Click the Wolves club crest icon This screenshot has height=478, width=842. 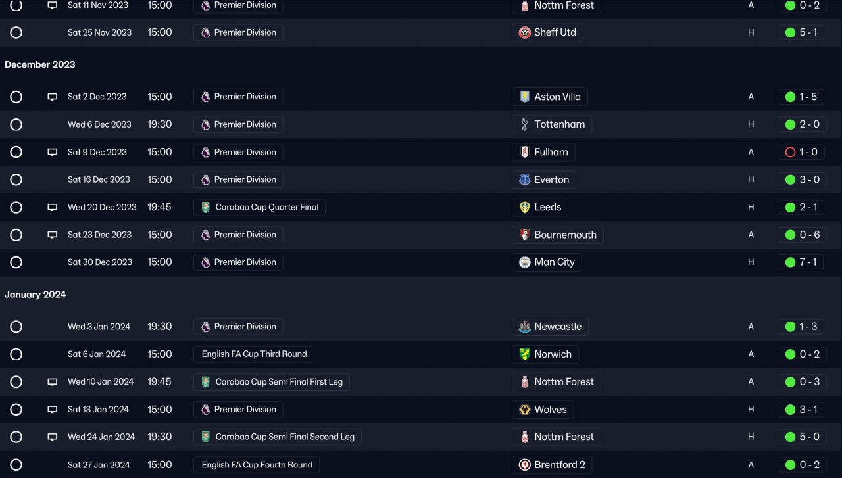tap(524, 410)
